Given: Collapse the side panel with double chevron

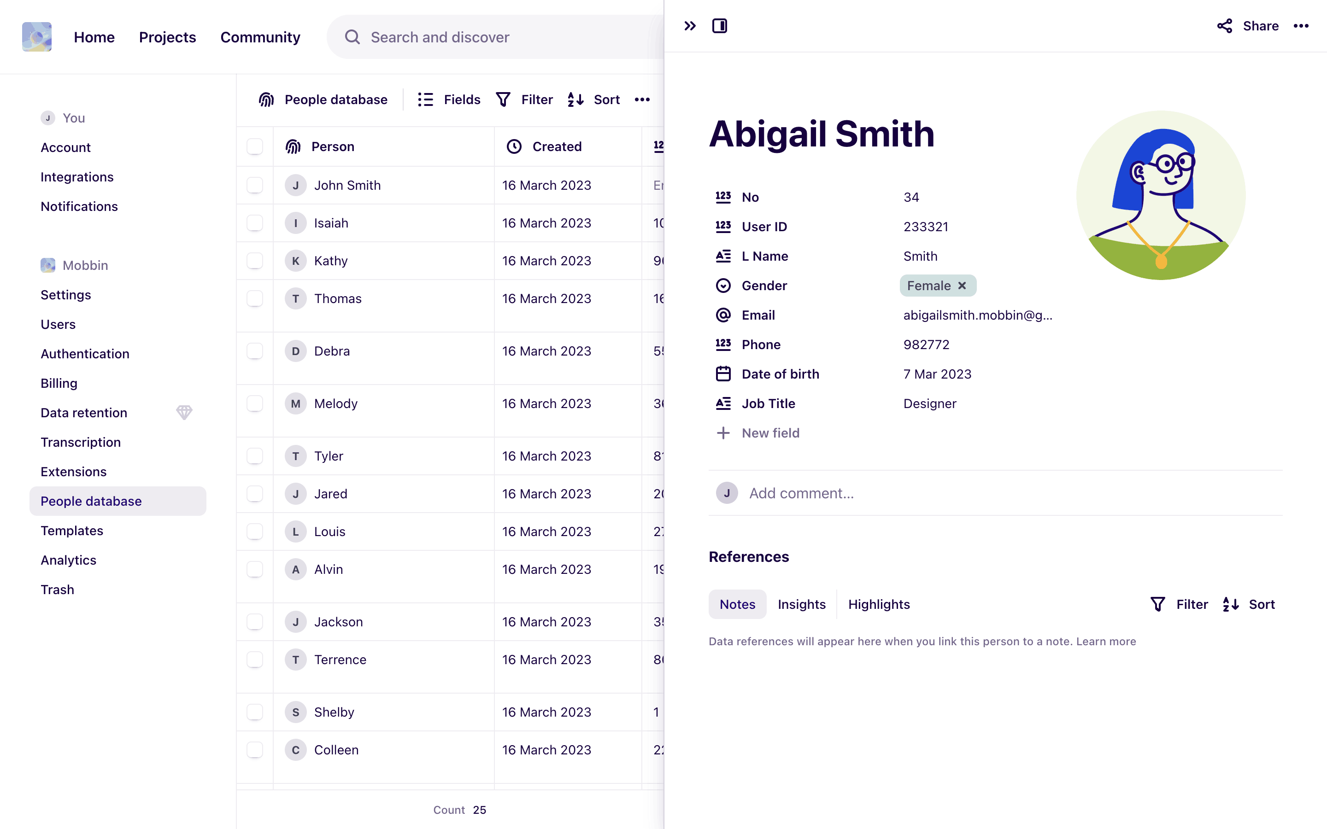Looking at the screenshot, I should point(690,26).
